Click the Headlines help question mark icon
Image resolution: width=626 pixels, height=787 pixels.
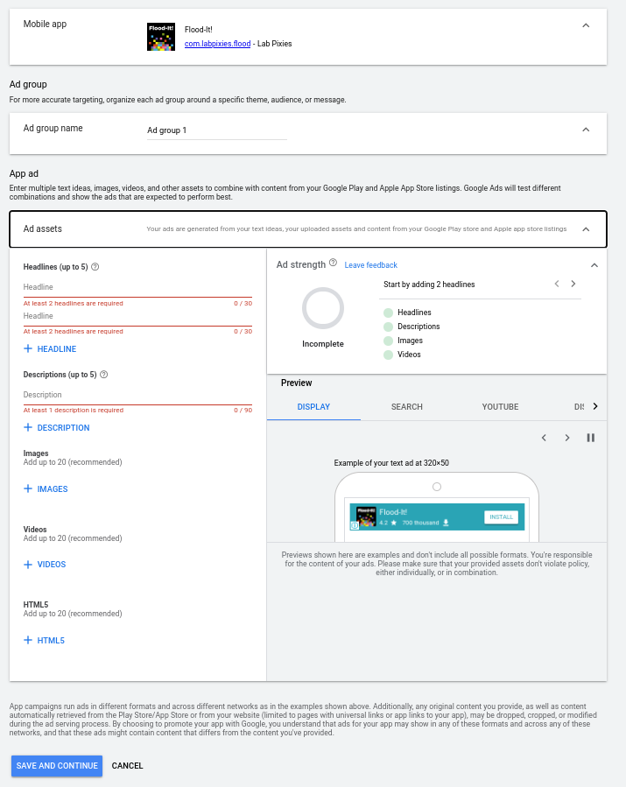click(95, 267)
